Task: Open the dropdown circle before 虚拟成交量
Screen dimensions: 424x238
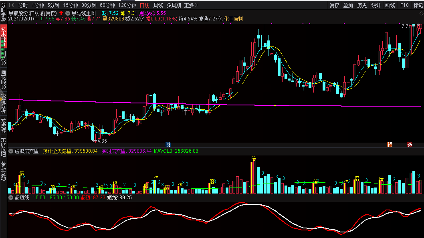Action: click(11, 151)
